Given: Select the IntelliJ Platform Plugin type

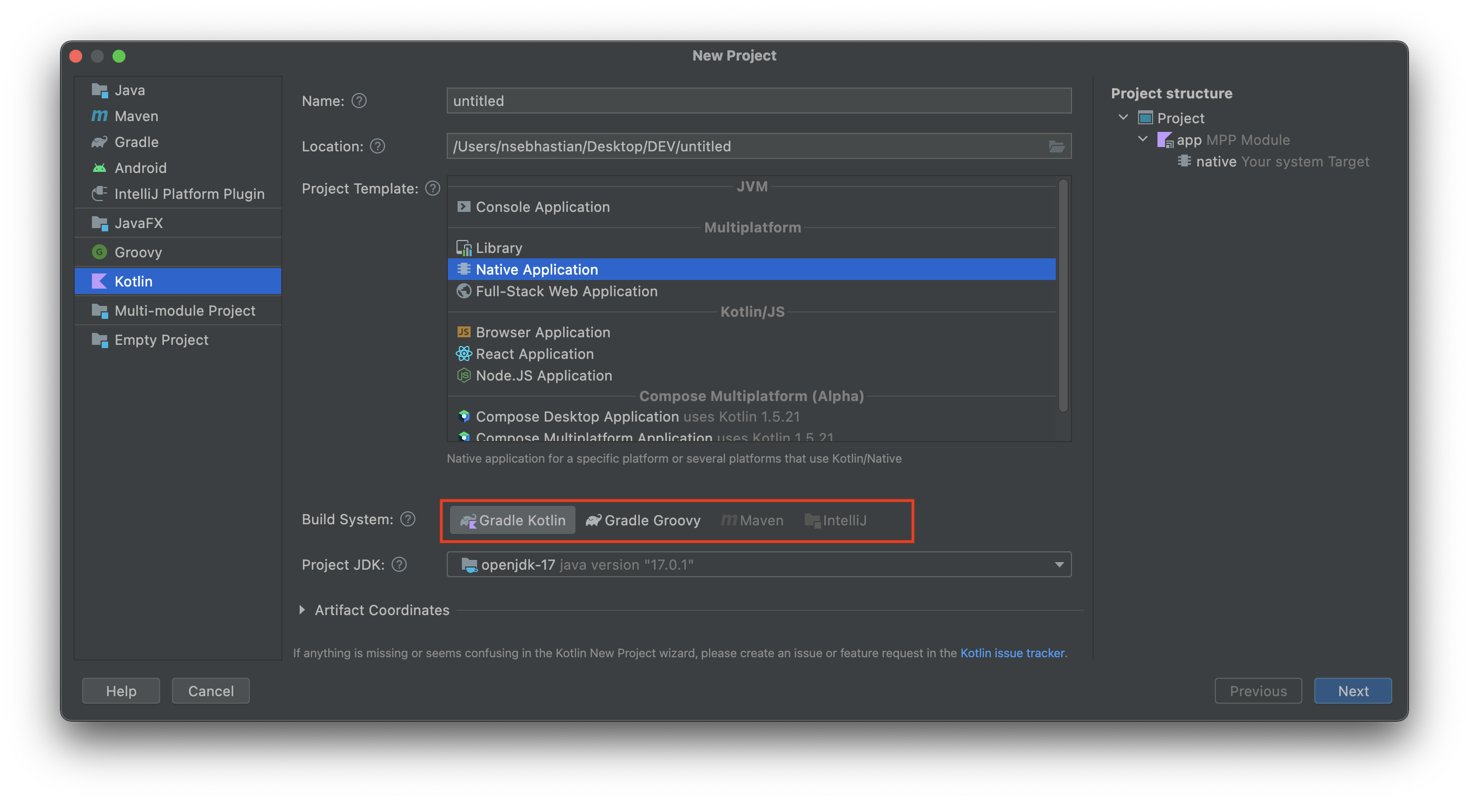Looking at the screenshot, I should pos(177,193).
